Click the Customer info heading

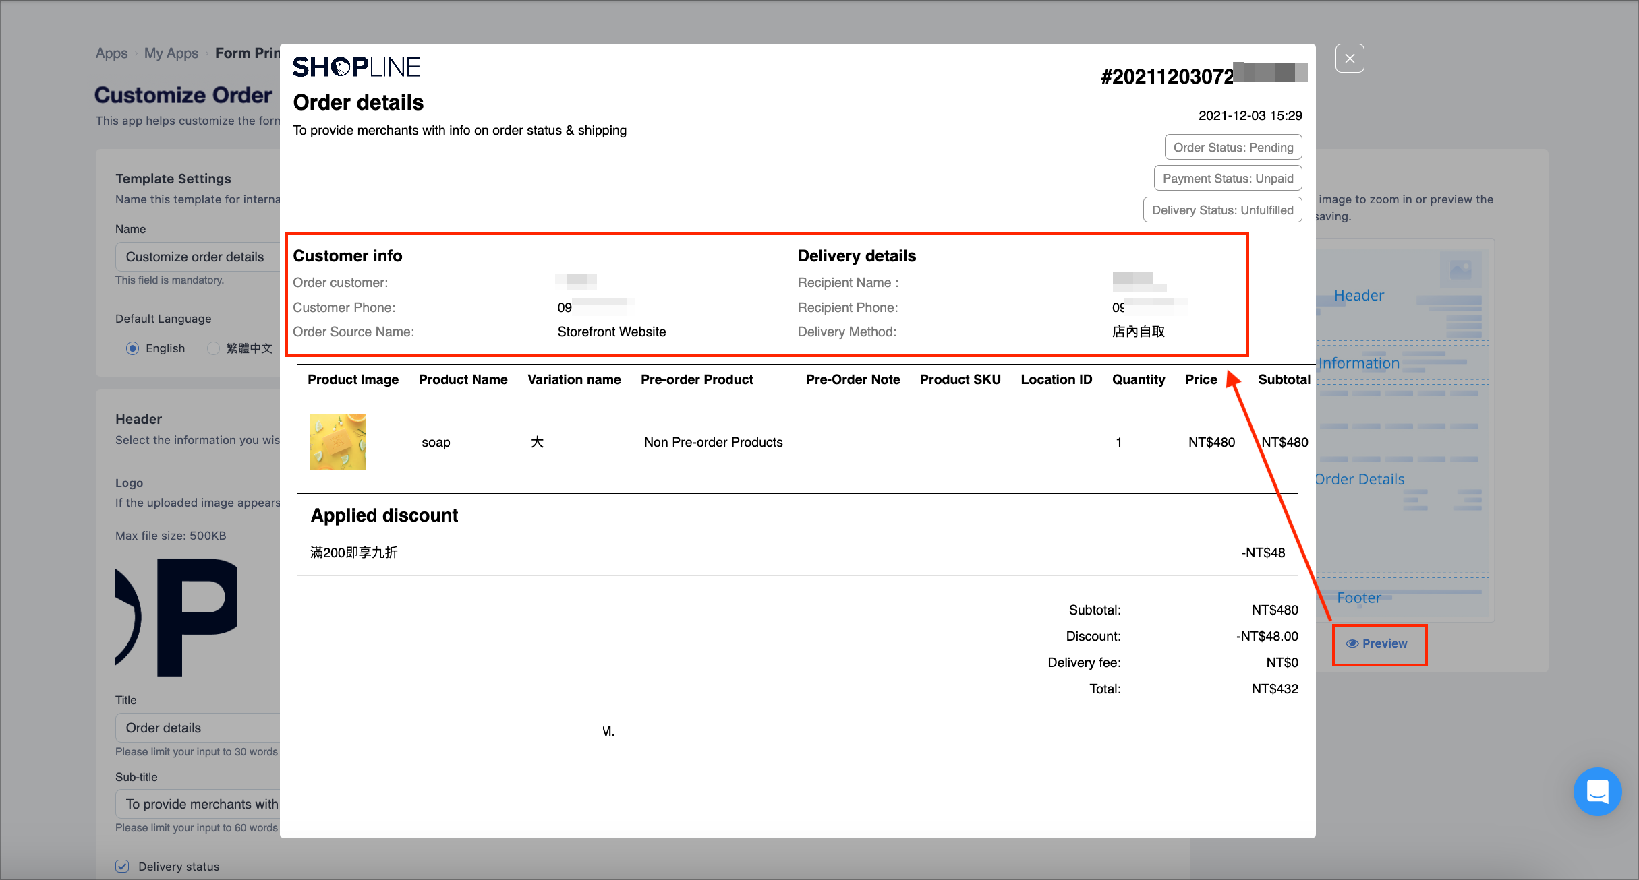[347, 256]
